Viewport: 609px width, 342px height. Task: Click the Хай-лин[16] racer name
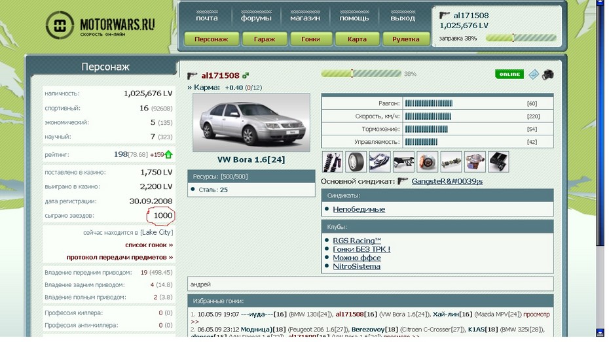(x=453, y=315)
